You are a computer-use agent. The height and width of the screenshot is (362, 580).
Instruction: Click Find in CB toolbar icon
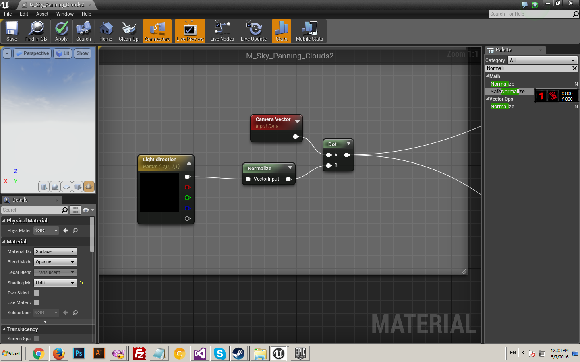[x=36, y=31]
